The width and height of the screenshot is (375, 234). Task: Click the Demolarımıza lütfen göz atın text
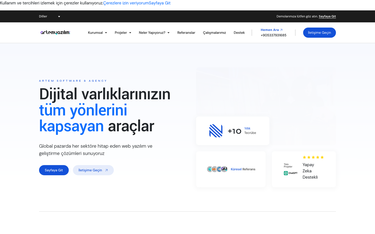[x=297, y=16]
